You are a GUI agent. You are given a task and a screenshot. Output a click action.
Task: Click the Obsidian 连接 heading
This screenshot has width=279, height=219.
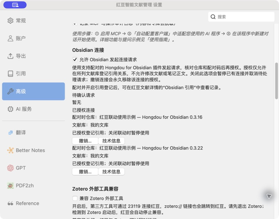88,50
